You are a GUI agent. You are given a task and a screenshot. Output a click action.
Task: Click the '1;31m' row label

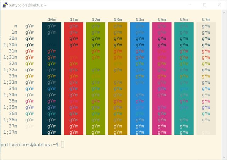pyautogui.click(x=10, y=57)
